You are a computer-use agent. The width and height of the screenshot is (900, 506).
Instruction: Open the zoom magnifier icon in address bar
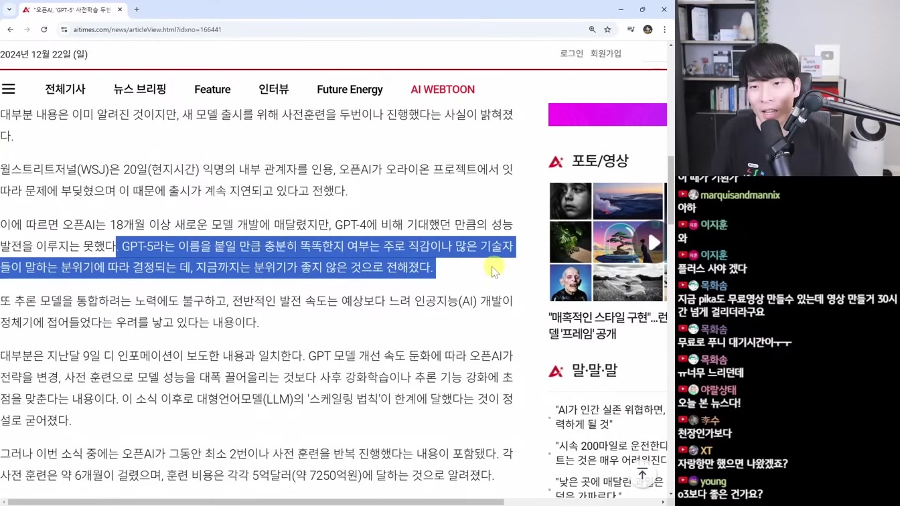click(592, 29)
